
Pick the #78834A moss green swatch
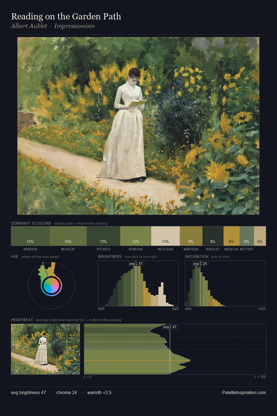[136, 236]
